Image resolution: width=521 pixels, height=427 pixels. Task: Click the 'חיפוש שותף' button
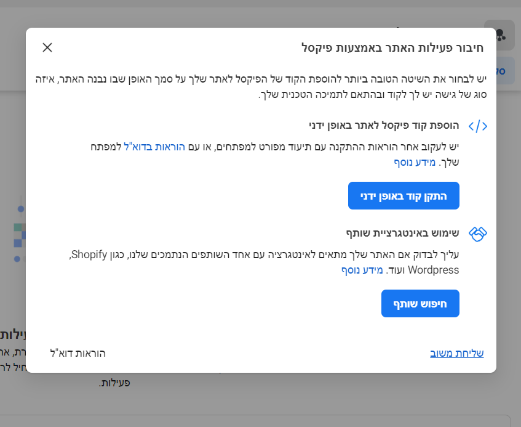point(420,304)
